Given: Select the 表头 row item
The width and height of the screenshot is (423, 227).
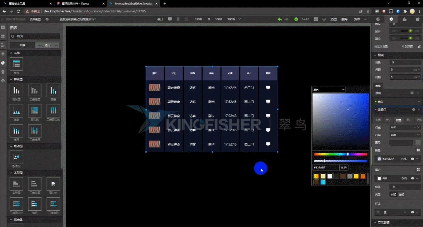Looking at the screenshot, I should coord(397,102).
